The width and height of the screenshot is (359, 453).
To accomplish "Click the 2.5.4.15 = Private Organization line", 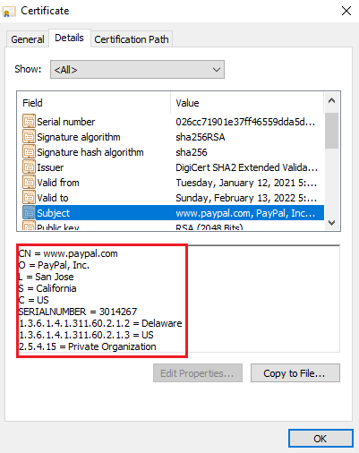I will pyautogui.click(x=87, y=346).
